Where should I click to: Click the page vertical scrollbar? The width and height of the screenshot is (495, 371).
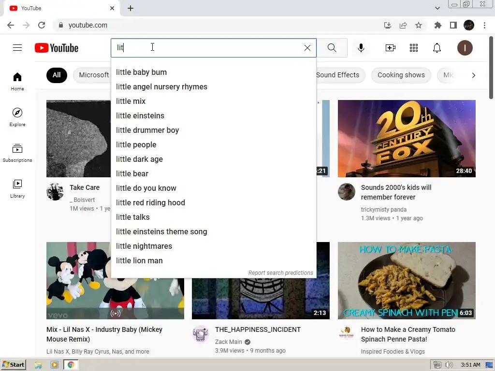491,68
